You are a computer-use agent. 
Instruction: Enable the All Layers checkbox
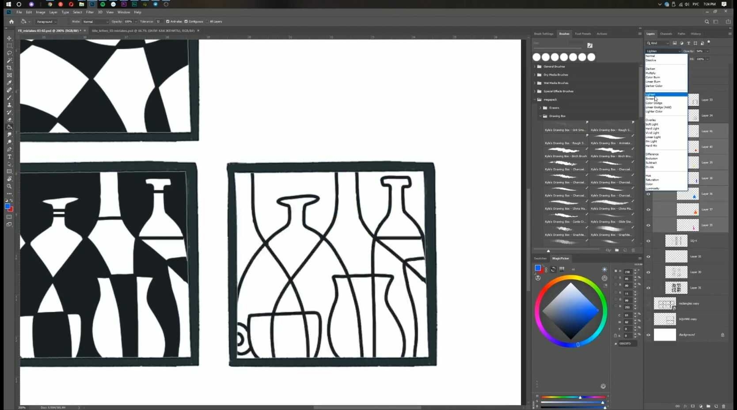[x=207, y=22]
